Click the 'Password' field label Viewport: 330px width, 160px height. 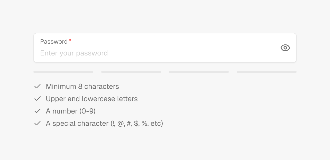click(x=54, y=42)
